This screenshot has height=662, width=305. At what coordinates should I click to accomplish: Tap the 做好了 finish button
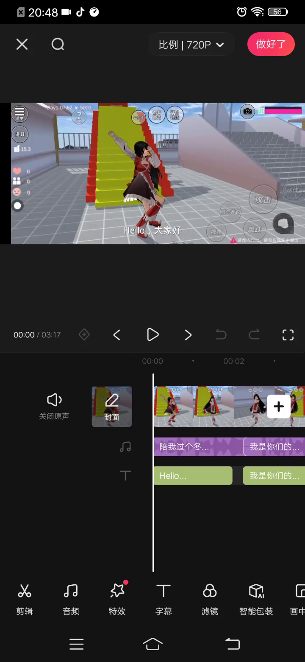pyautogui.click(x=271, y=44)
